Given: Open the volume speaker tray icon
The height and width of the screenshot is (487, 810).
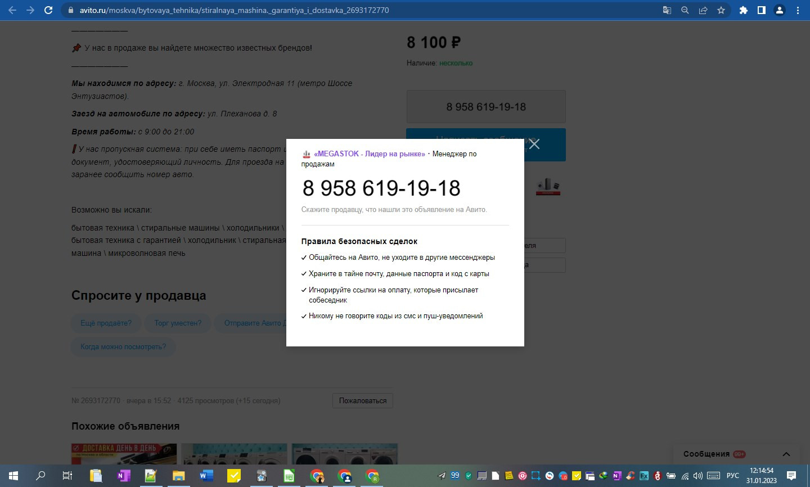Looking at the screenshot, I should coord(698,476).
